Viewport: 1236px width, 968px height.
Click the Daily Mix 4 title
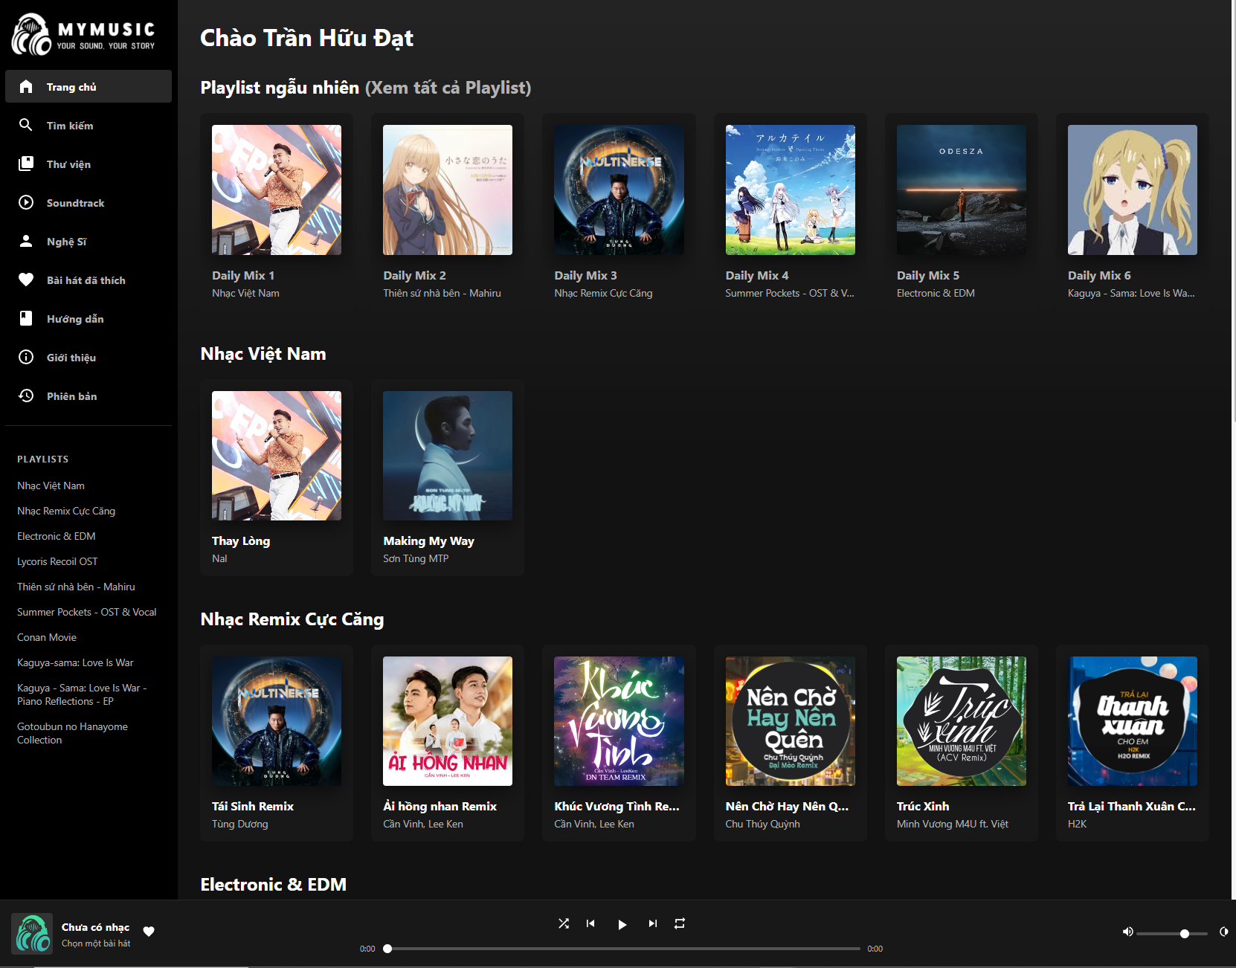[757, 275]
